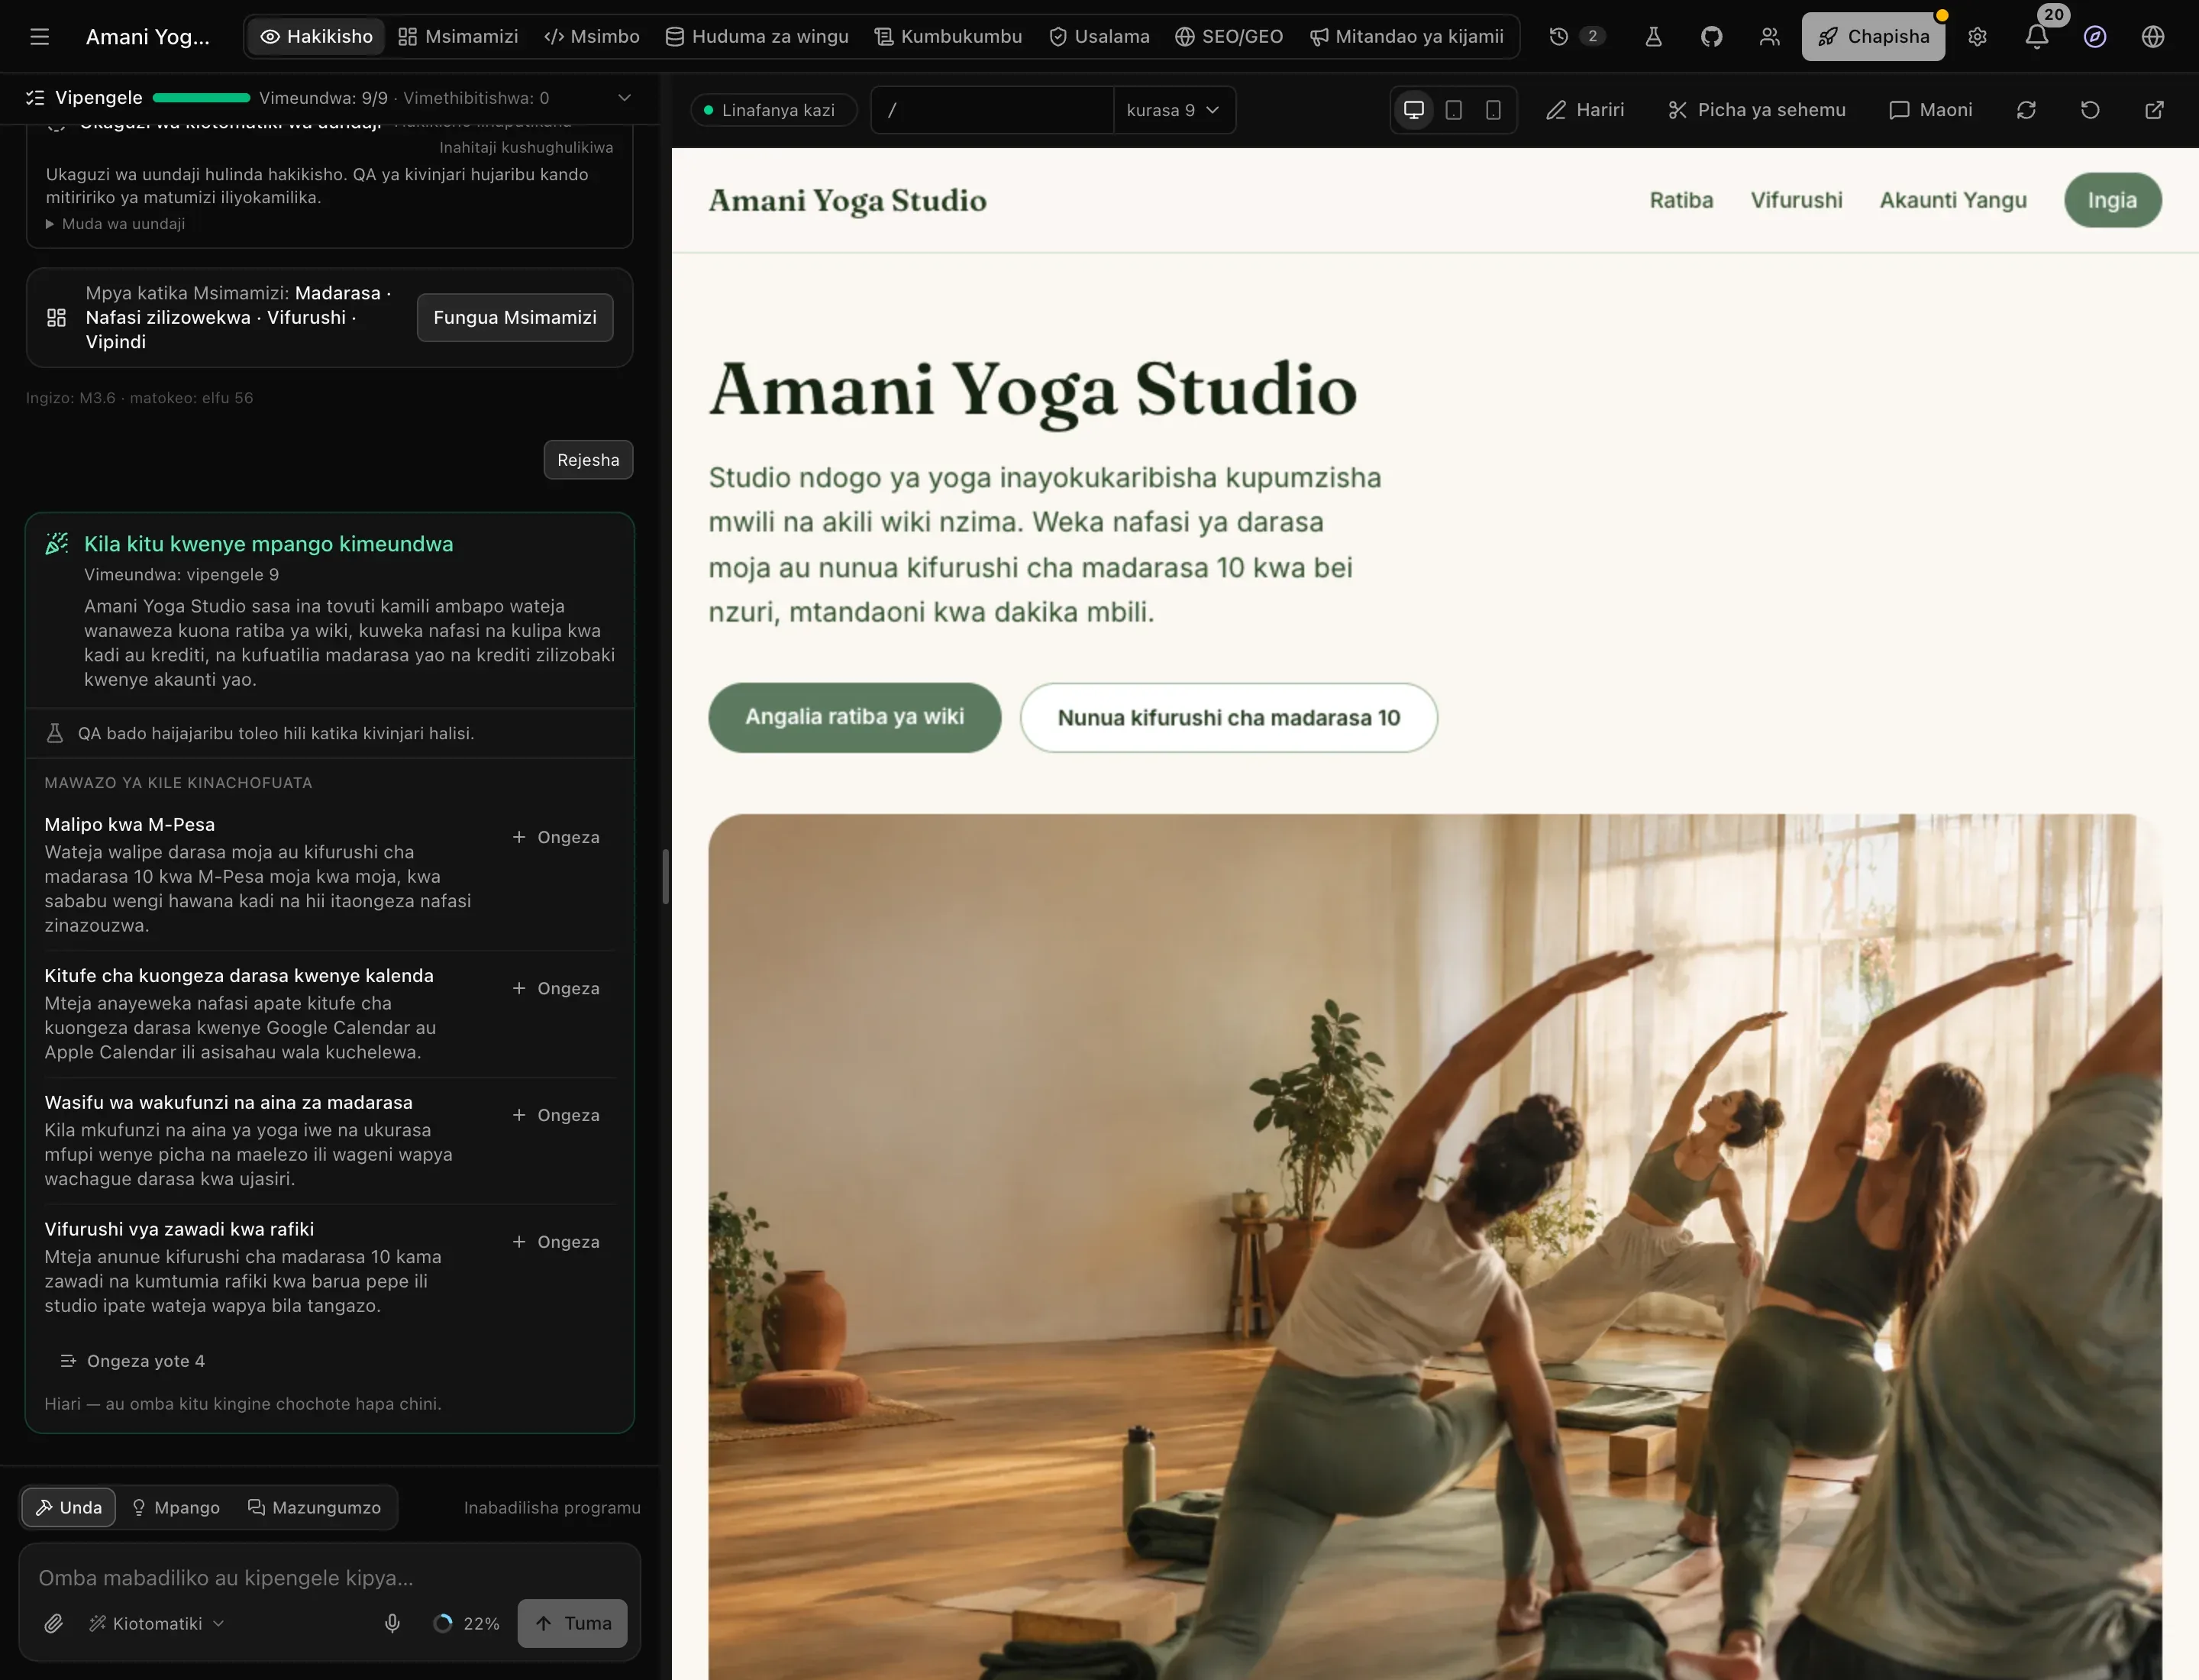The height and width of the screenshot is (1680, 2199).
Task: Click the paperclip attach icon
Action: click(54, 1623)
